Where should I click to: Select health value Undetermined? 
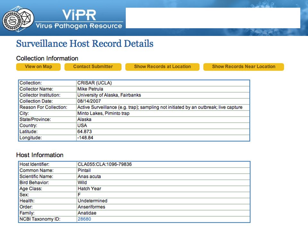pos(92,201)
